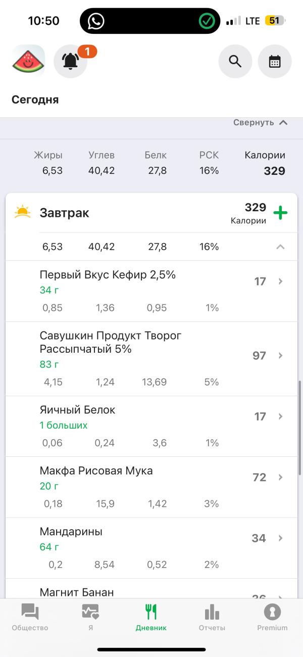The width and height of the screenshot is (303, 657).
Task: Add food with green plus icon
Action: pos(280,213)
